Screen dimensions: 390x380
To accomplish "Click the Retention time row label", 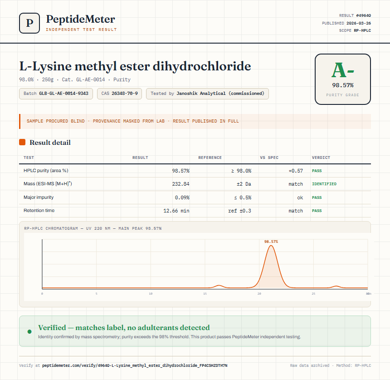I will (x=39, y=210).
